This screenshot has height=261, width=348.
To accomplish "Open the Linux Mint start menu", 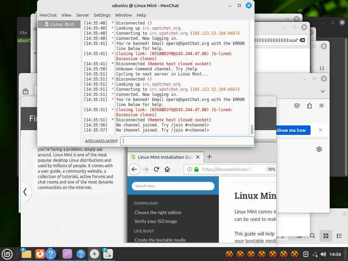I will click(7, 254).
